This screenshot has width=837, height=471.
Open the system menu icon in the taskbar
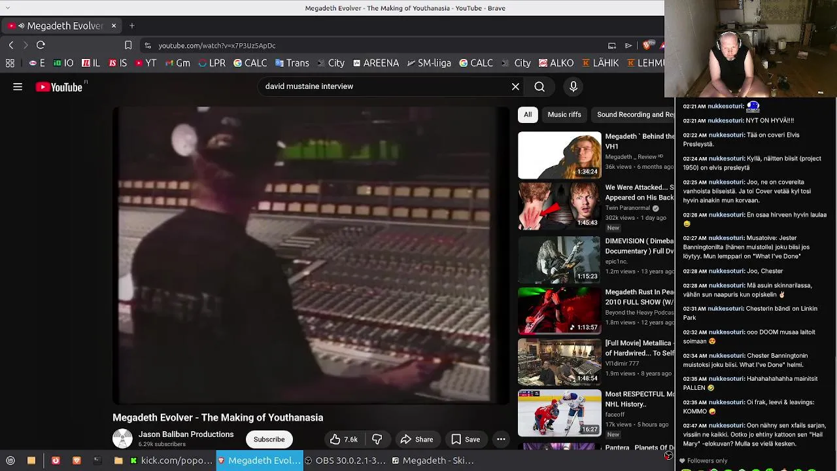[x=10, y=461]
